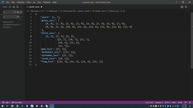The width and height of the screenshot is (193, 108).
Task: Open the Selection menu
Action: 21,2
